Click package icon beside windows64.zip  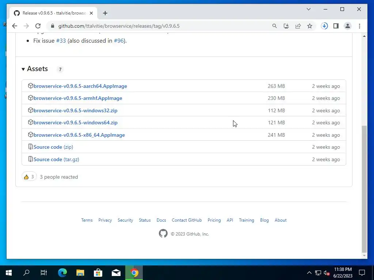30,122
